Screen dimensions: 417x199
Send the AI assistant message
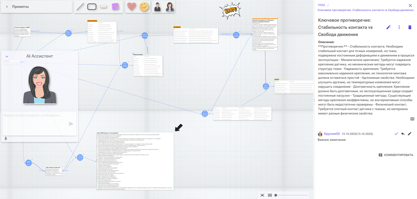(71, 124)
